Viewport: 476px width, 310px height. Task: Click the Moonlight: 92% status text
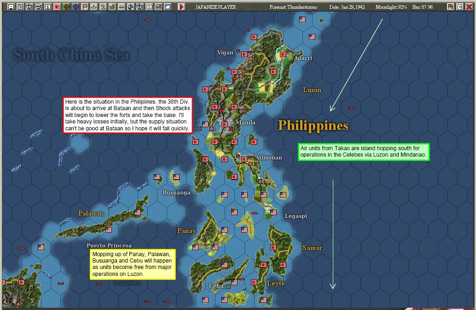point(391,7)
